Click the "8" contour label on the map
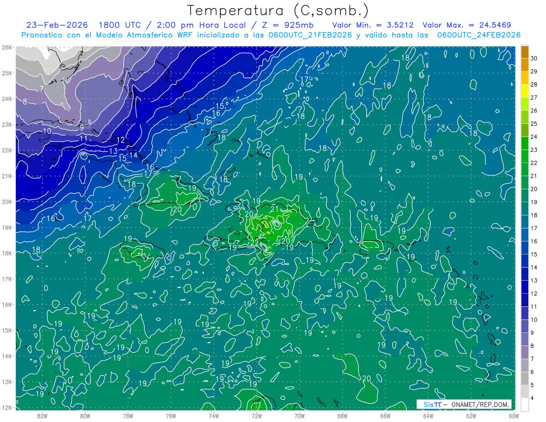This screenshot has width=546, height=422. coord(25,102)
